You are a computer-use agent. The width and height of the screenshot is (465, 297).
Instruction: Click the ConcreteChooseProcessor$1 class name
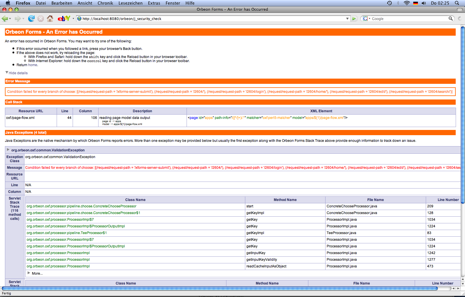click(83, 213)
